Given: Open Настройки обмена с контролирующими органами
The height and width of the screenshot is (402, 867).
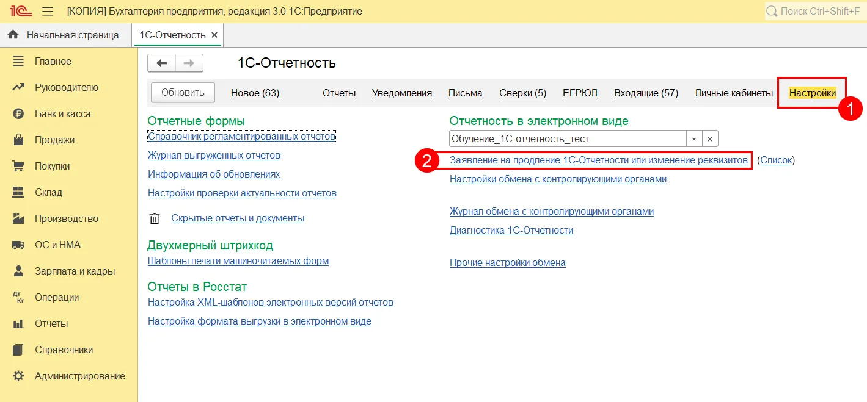Looking at the screenshot, I should (x=558, y=179).
